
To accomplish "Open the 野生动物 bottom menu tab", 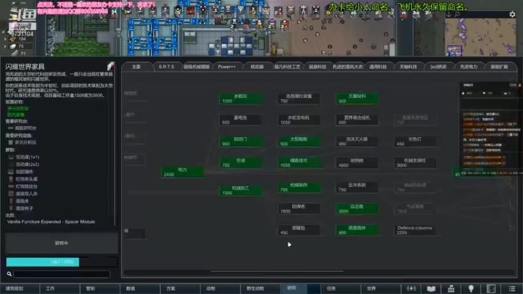I will (260, 289).
